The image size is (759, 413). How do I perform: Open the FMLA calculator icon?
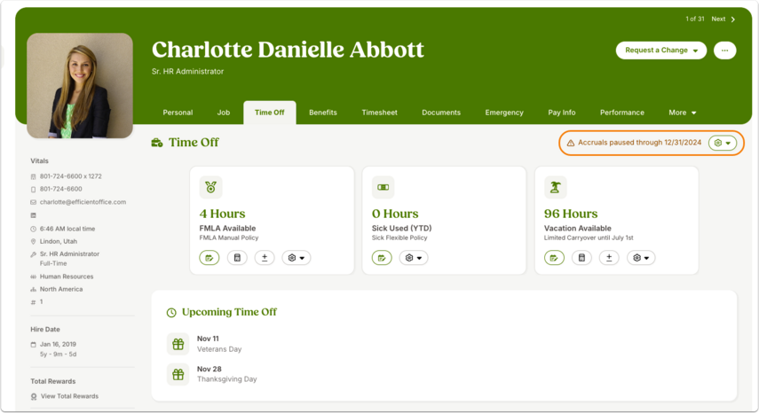pos(237,258)
